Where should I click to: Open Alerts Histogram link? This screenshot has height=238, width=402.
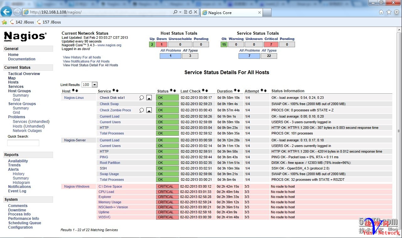[21, 183]
